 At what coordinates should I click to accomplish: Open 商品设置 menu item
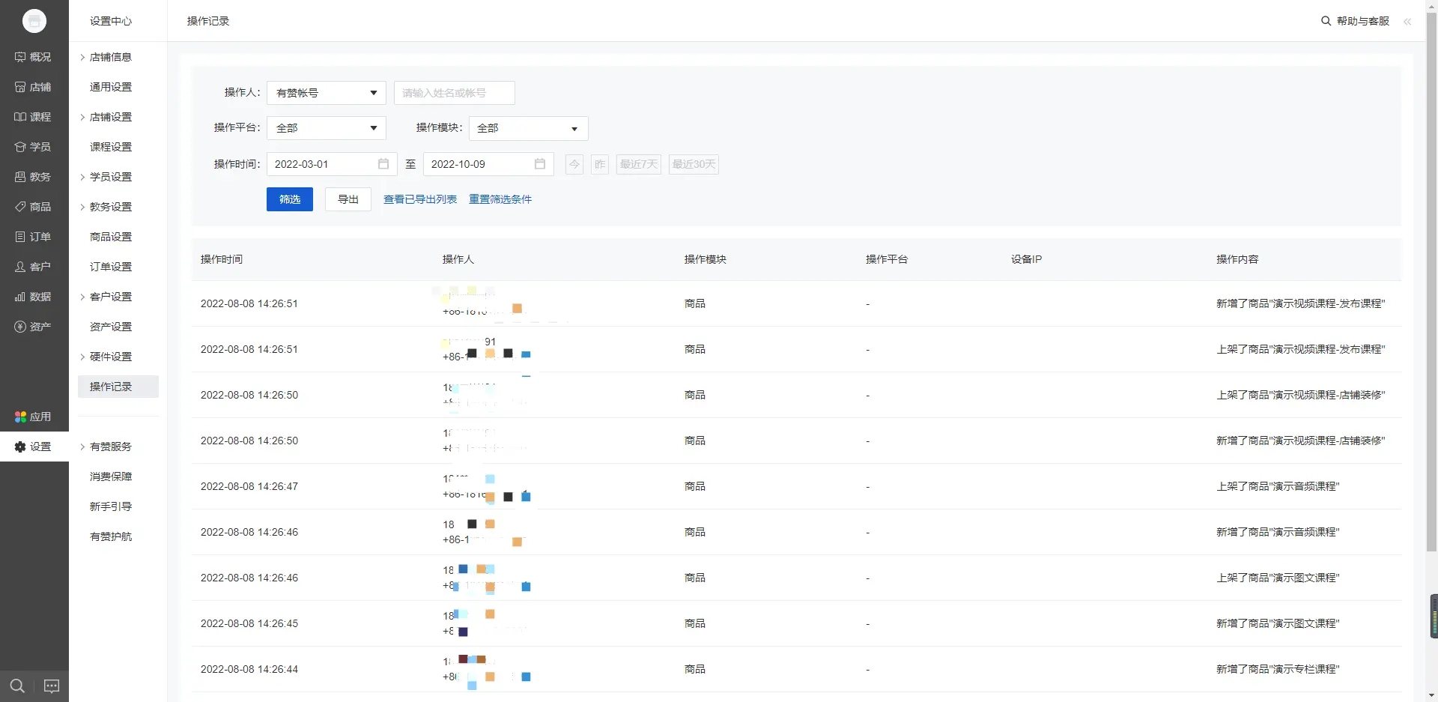pyautogui.click(x=111, y=237)
